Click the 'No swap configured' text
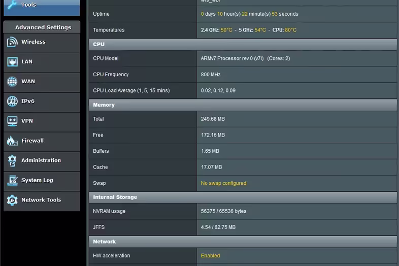This screenshot has height=266, width=399. [x=223, y=183]
